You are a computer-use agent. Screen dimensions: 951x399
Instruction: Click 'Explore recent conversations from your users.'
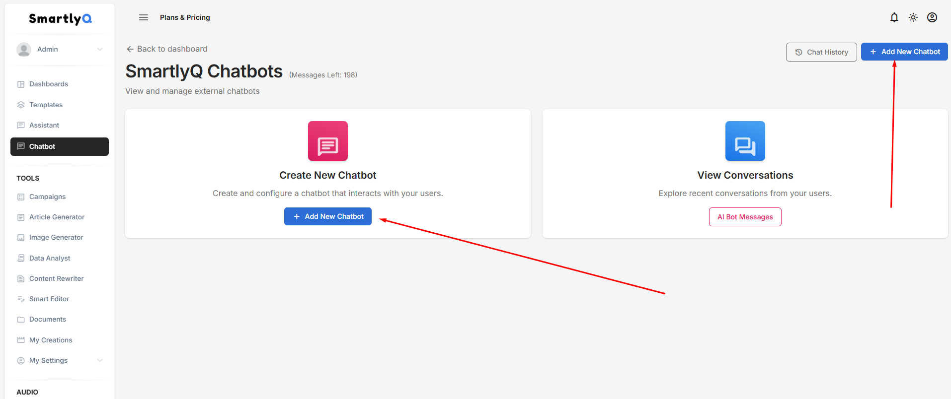745,193
